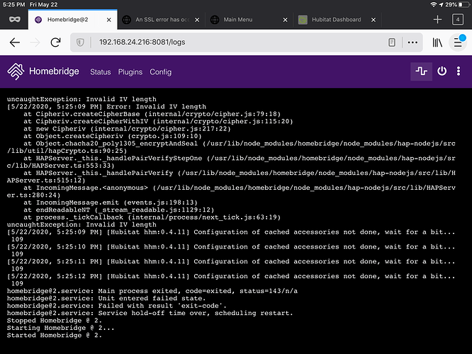Image resolution: width=472 pixels, height=354 pixels.
Task: Click the restart power icon
Action: [442, 72]
